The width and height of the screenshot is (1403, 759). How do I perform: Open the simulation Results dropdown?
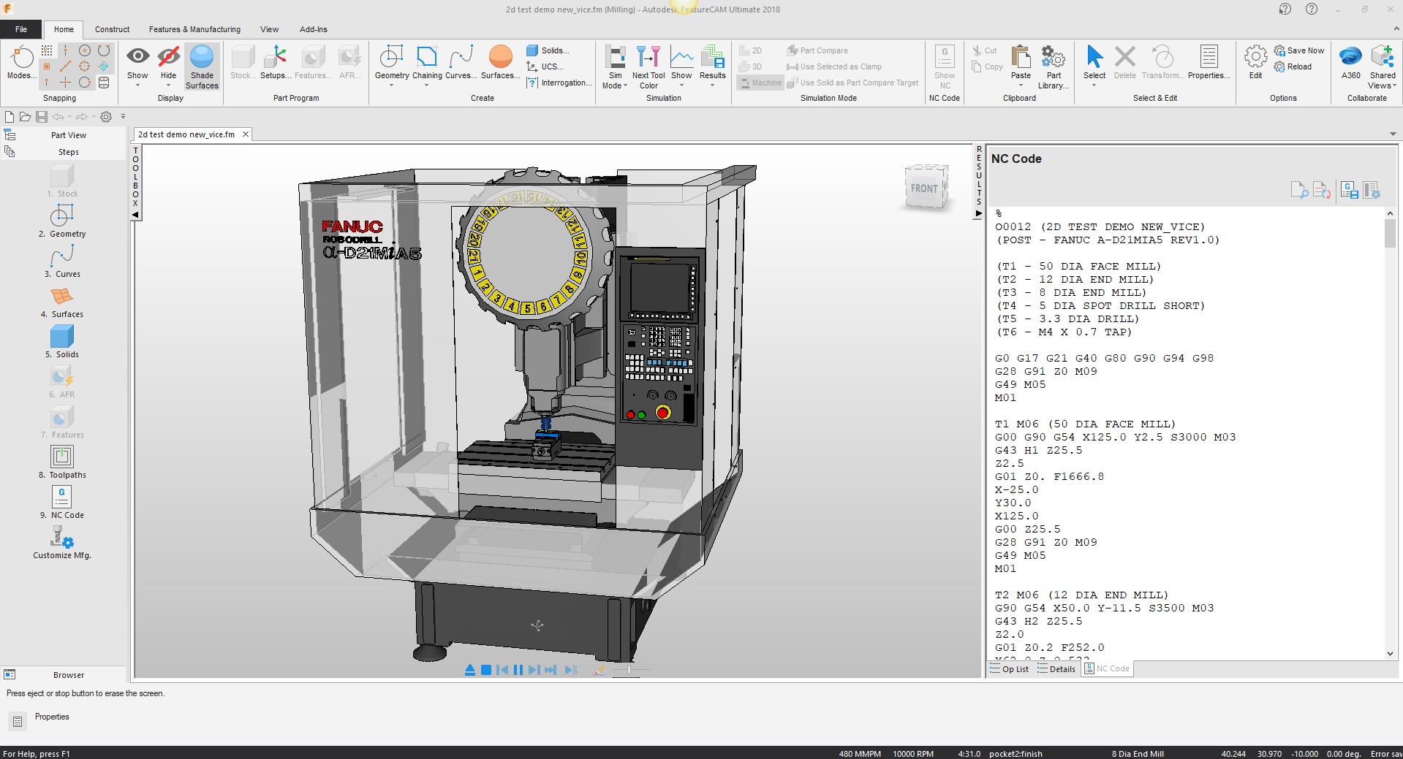pyautogui.click(x=713, y=66)
